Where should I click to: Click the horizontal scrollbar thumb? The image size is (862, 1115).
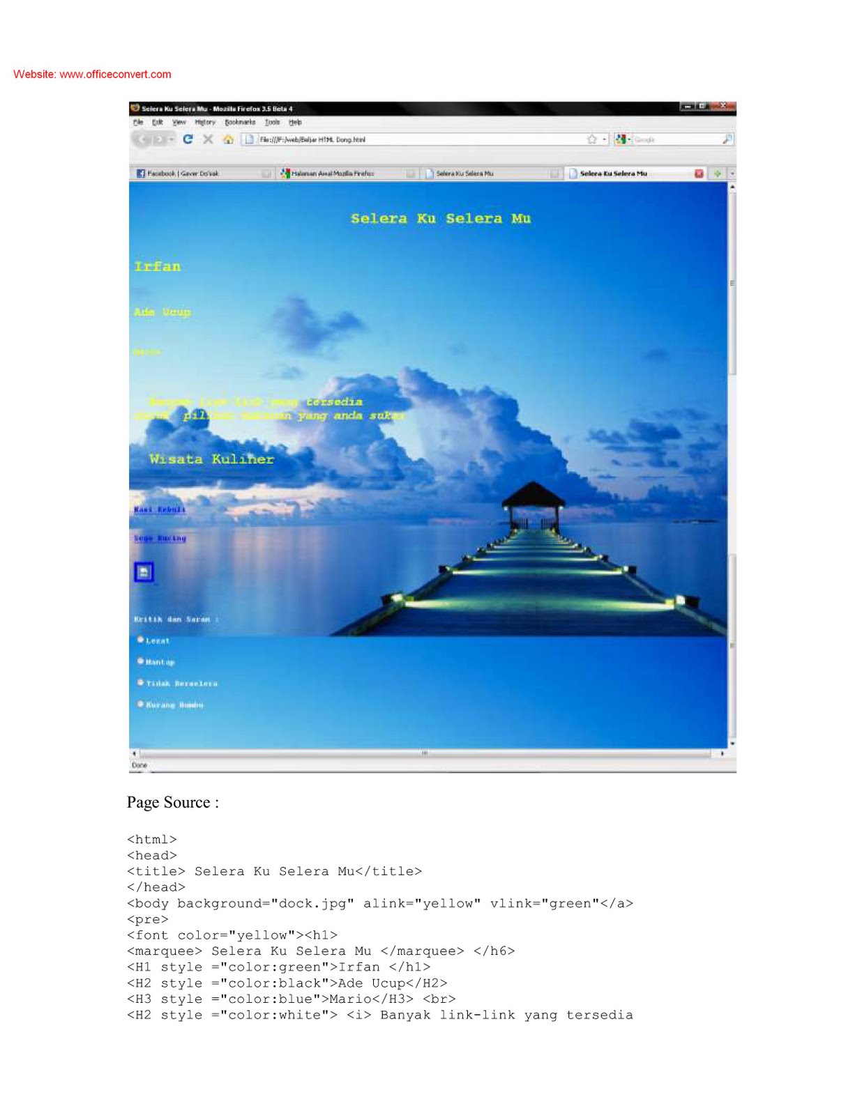425,753
